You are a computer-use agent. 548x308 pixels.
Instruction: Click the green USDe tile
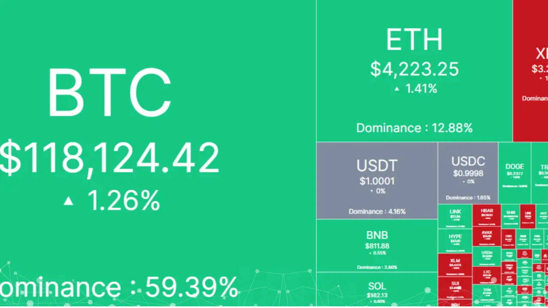pyautogui.click(x=487, y=256)
